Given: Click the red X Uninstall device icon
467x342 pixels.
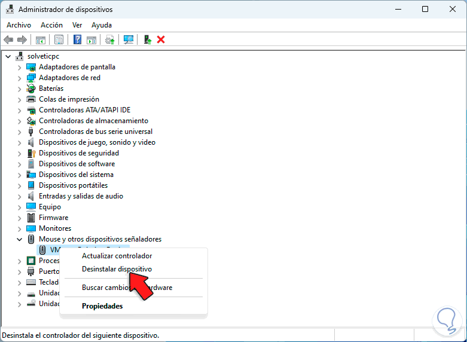Looking at the screenshot, I should point(161,39).
